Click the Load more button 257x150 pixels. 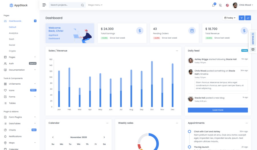[218, 110]
